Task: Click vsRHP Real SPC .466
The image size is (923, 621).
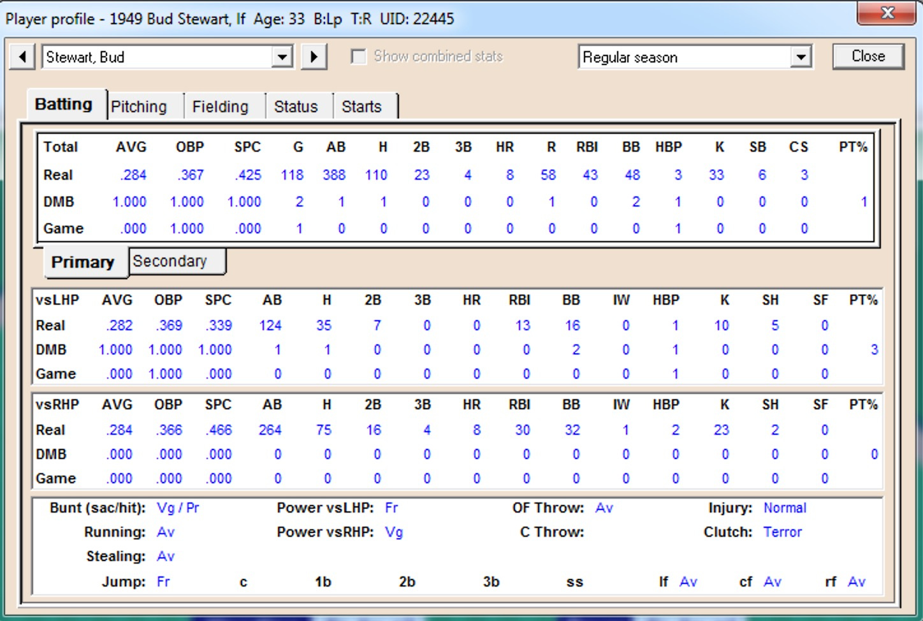Action: pos(219,430)
